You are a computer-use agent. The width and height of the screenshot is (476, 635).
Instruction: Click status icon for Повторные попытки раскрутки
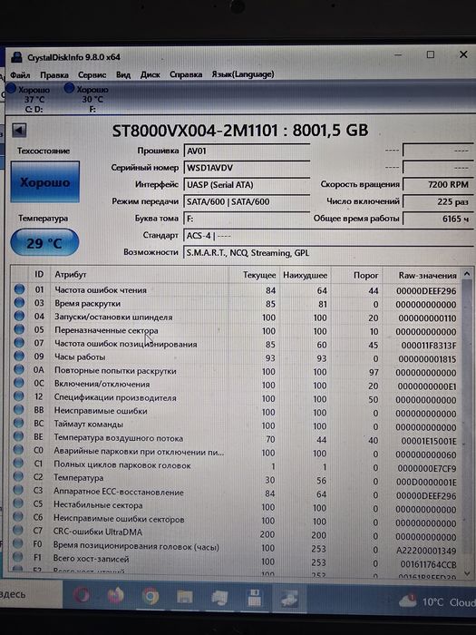coord(19,369)
